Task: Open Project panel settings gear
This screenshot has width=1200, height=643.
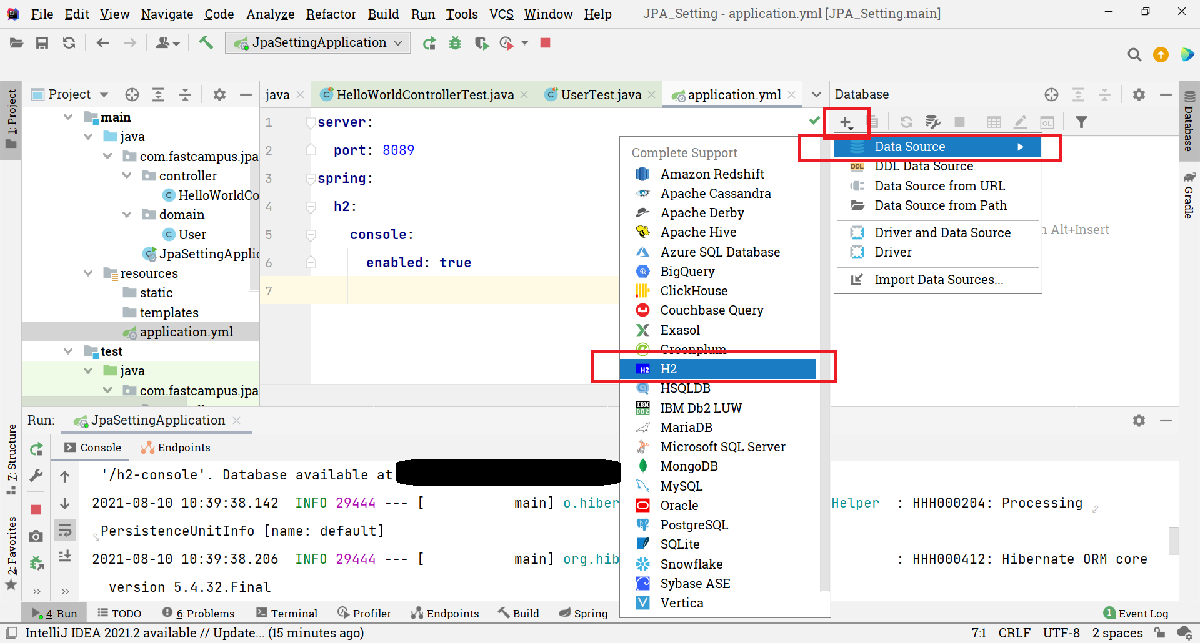Action: [x=219, y=94]
